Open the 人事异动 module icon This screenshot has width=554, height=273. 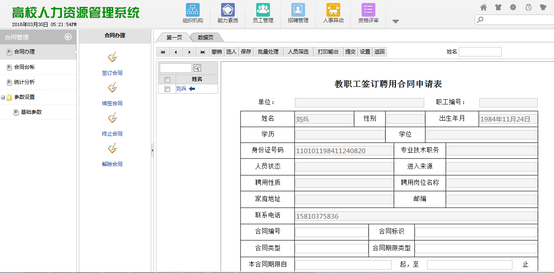333,10
